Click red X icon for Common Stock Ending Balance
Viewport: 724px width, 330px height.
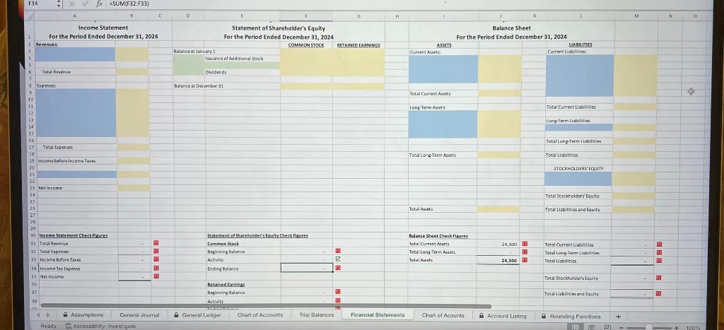pos(337,268)
